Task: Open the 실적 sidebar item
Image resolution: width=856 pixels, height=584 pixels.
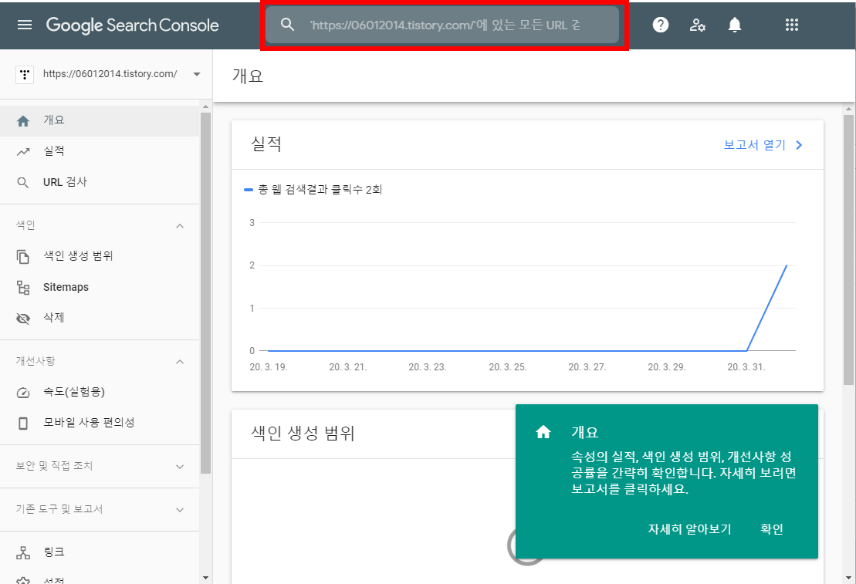Action: [100, 152]
